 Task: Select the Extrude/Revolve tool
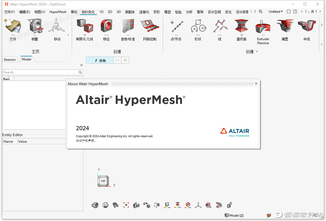[x=263, y=27]
